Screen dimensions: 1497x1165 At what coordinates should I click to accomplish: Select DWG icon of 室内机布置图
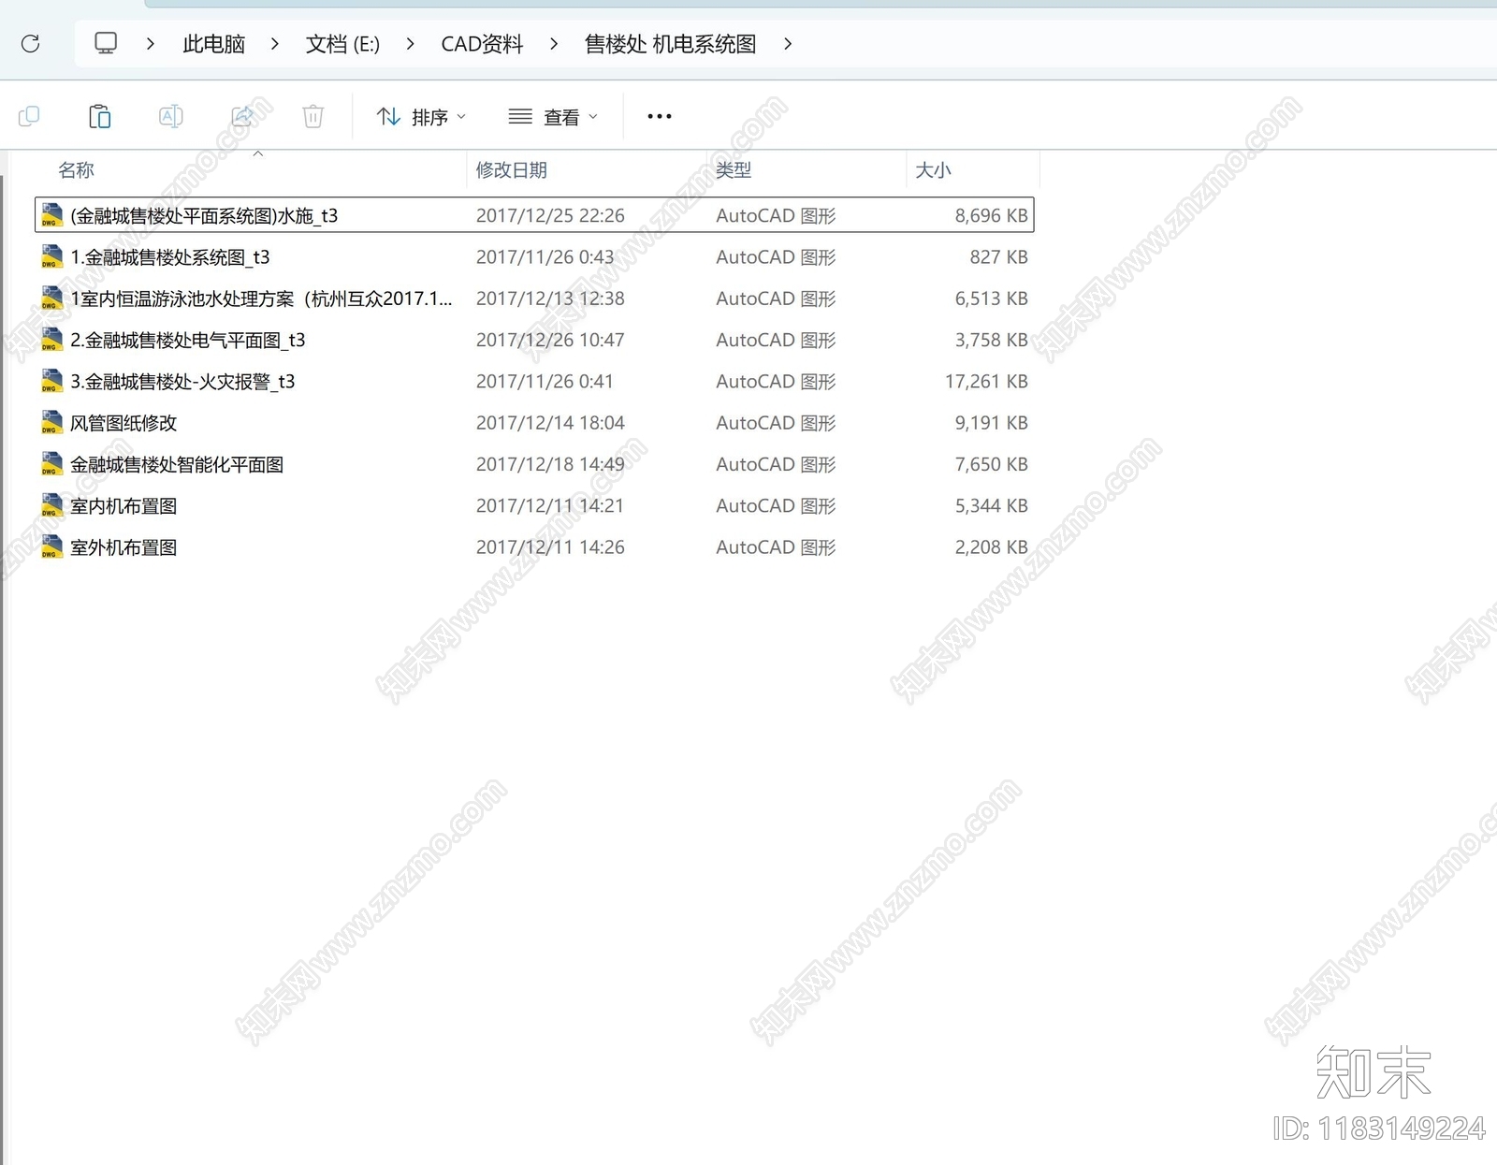click(x=51, y=505)
